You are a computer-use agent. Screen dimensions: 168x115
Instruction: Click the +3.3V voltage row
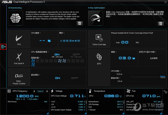point(68,107)
